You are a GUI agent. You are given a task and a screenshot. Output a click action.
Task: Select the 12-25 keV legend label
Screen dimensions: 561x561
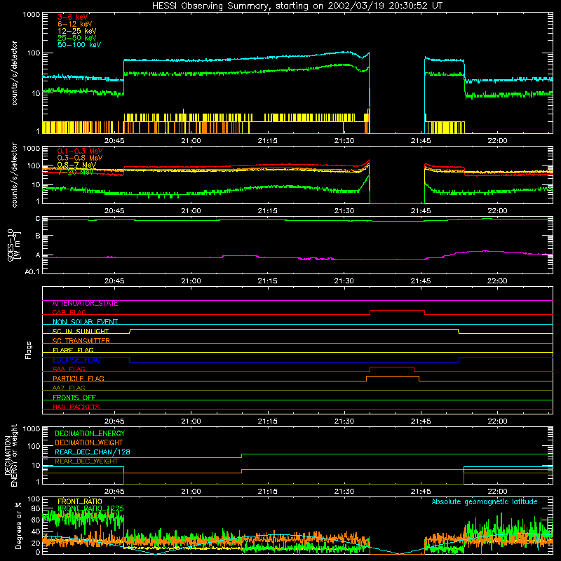pyautogui.click(x=77, y=31)
